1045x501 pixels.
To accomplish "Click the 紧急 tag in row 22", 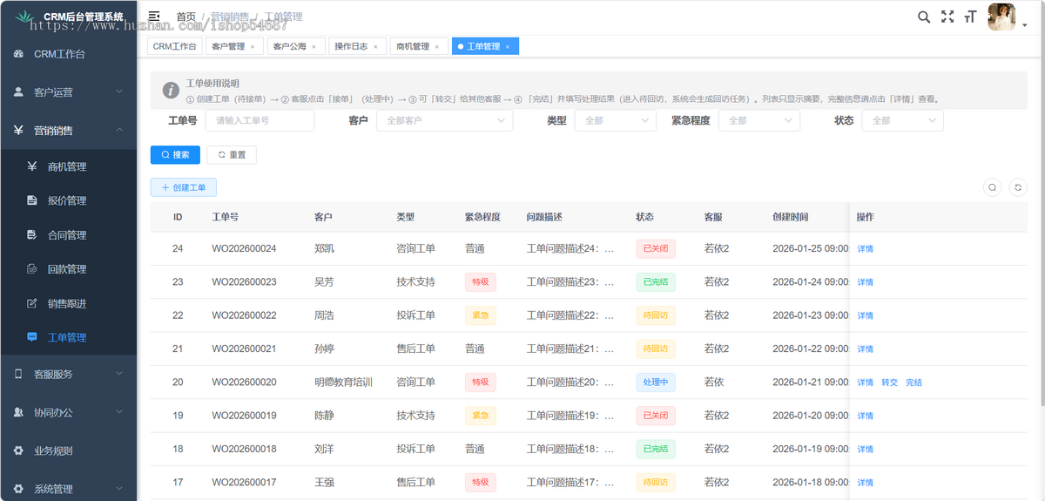I will (x=480, y=315).
